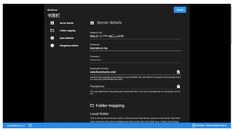Click the lock icon beside Secure Your Credentials
This screenshot has height=130, width=232.
[193, 125]
